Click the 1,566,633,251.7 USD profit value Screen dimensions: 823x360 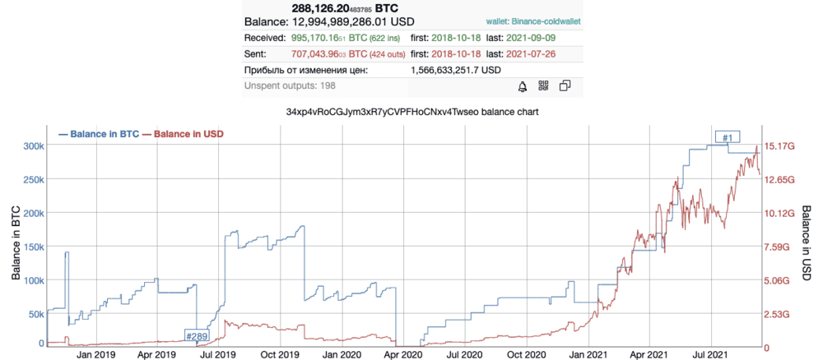coord(456,70)
